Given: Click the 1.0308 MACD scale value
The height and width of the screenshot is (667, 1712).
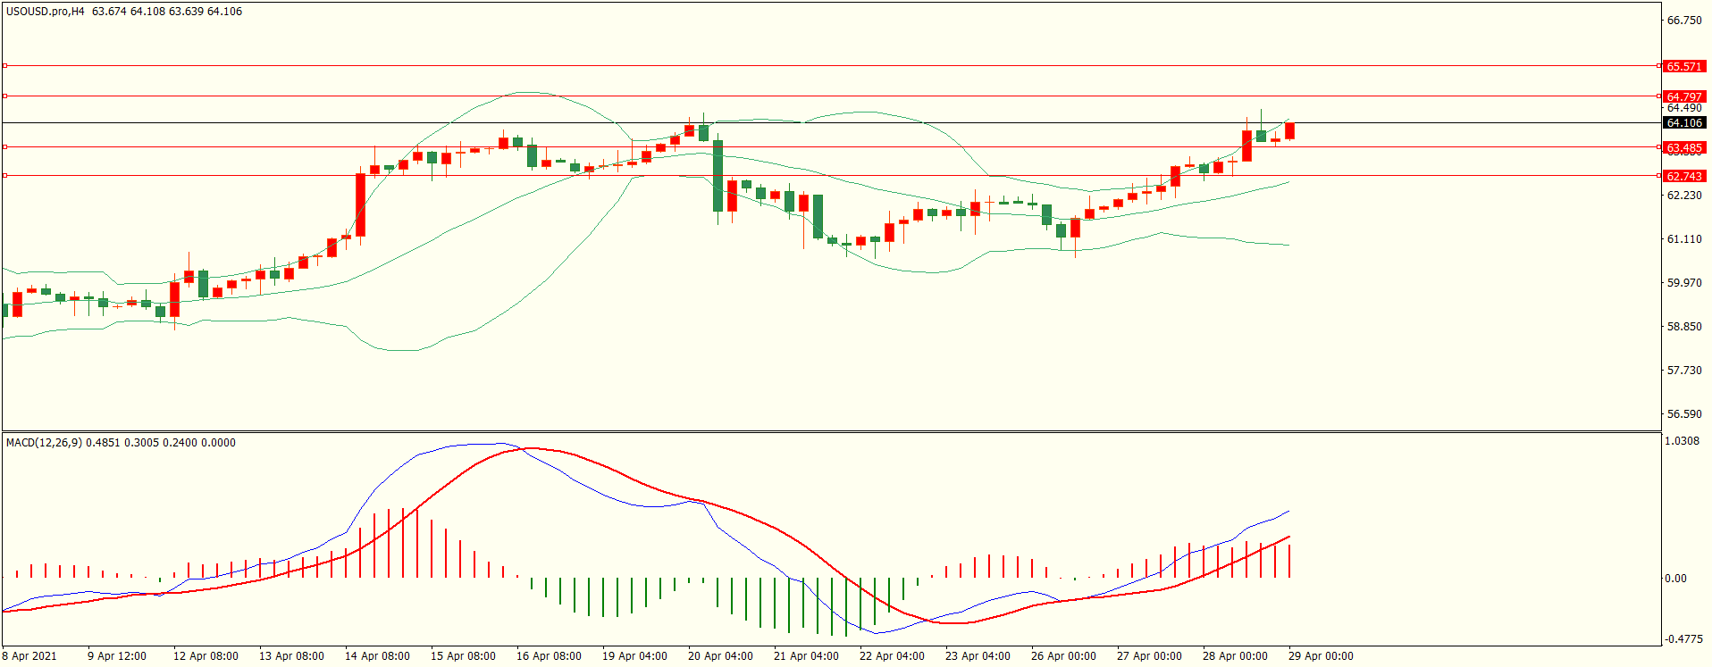Looking at the screenshot, I should (1682, 441).
